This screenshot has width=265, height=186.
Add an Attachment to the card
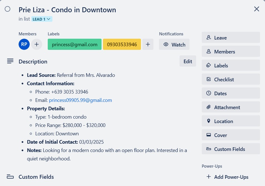[x=231, y=107]
